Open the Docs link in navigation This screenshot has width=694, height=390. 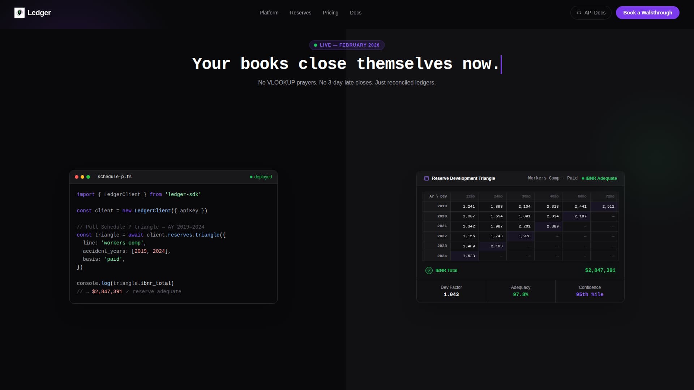click(355, 13)
